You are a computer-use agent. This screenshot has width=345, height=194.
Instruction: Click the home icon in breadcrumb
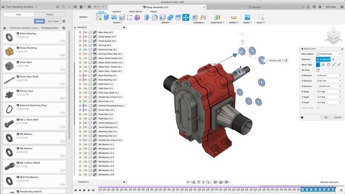coord(4,28)
